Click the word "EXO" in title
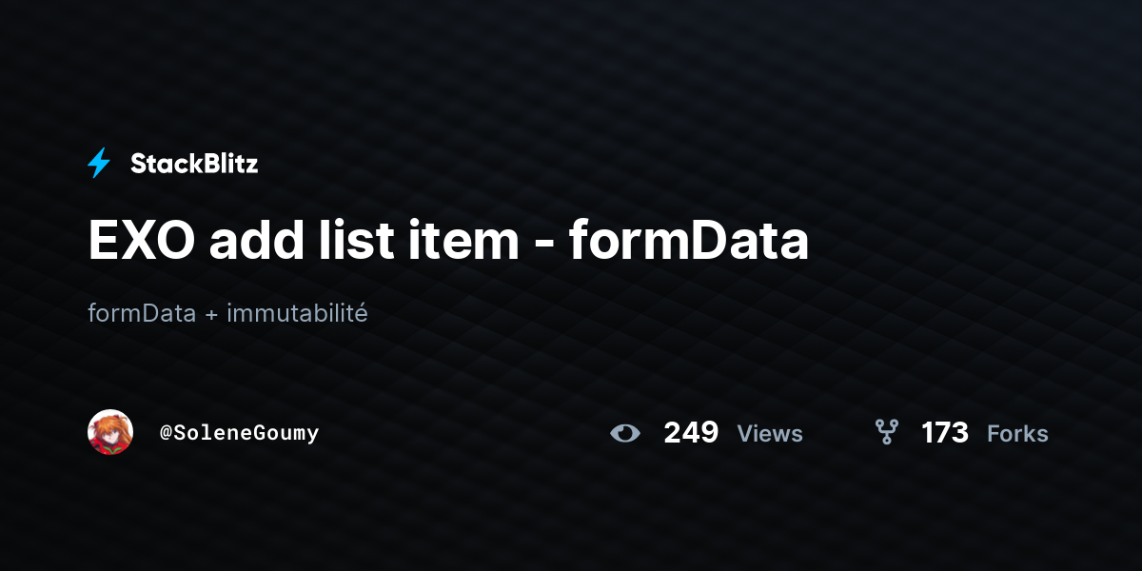Image resolution: width=1142 pixels, height=571 pixels. tap(142, 242)
